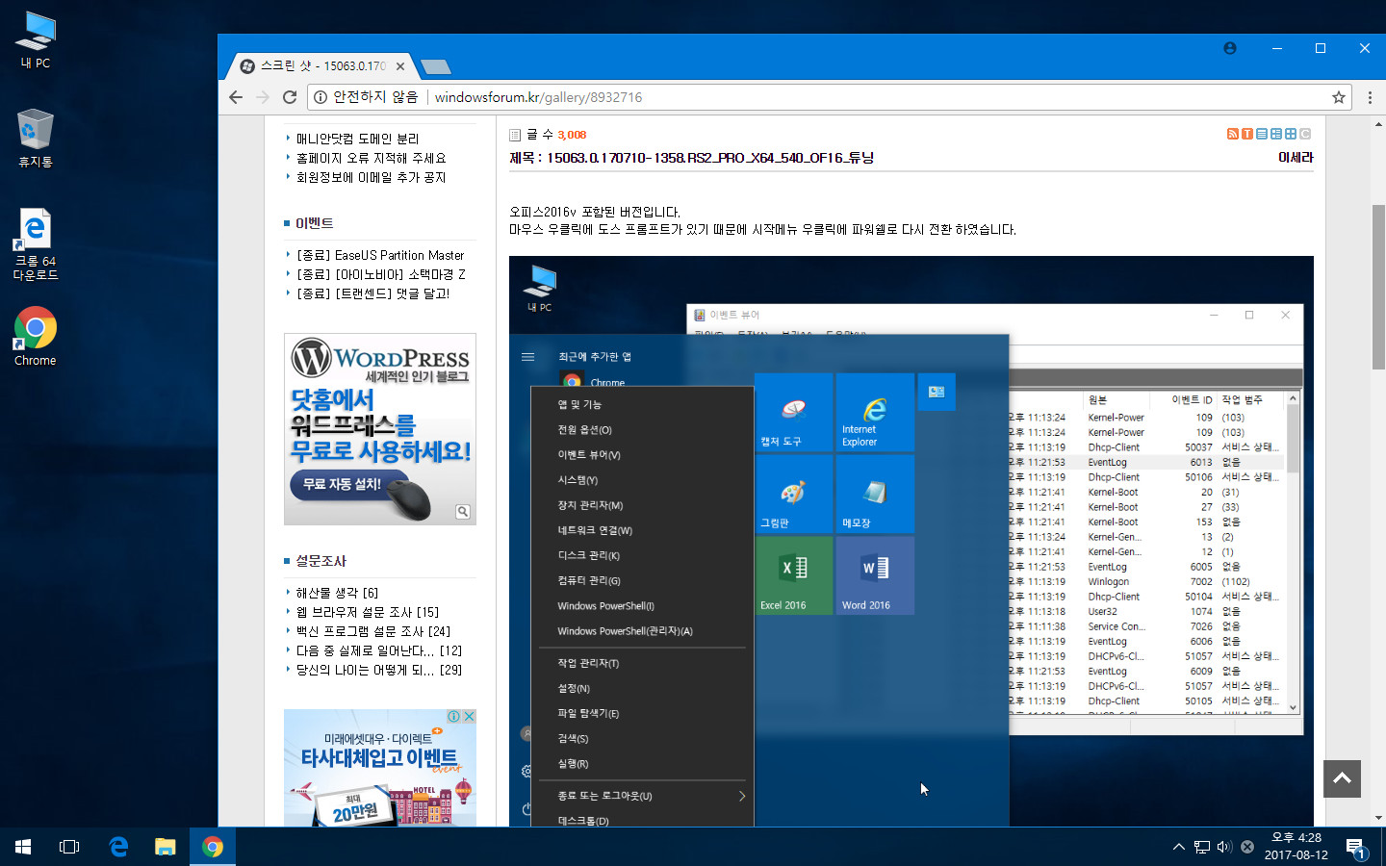Viewport: 1386px width, 866px height.
Task: Click the address bar URL
Action: pos(538,97)
